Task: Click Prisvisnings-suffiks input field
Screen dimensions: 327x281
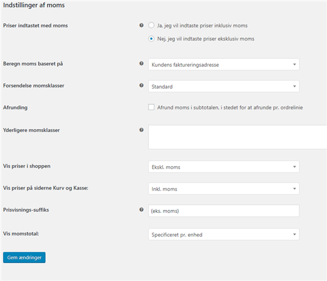Action: coord(224,211)
